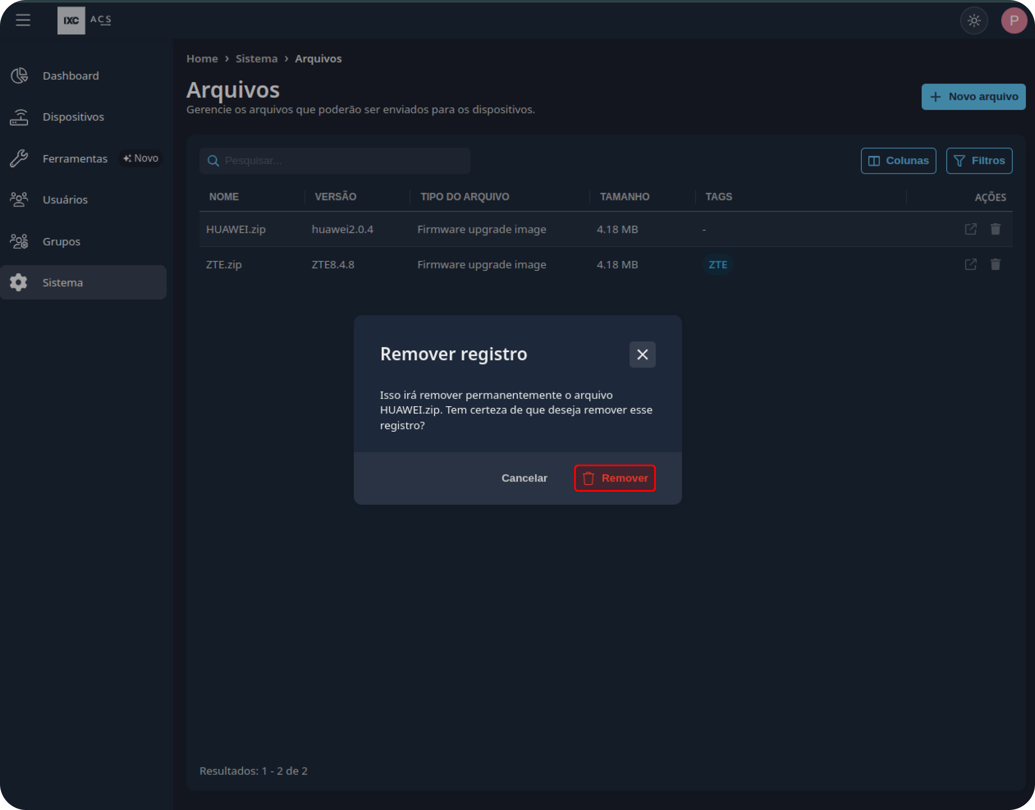Go to Sistema breadcrumb link
1035x810 pixels.
coord(257,59)
